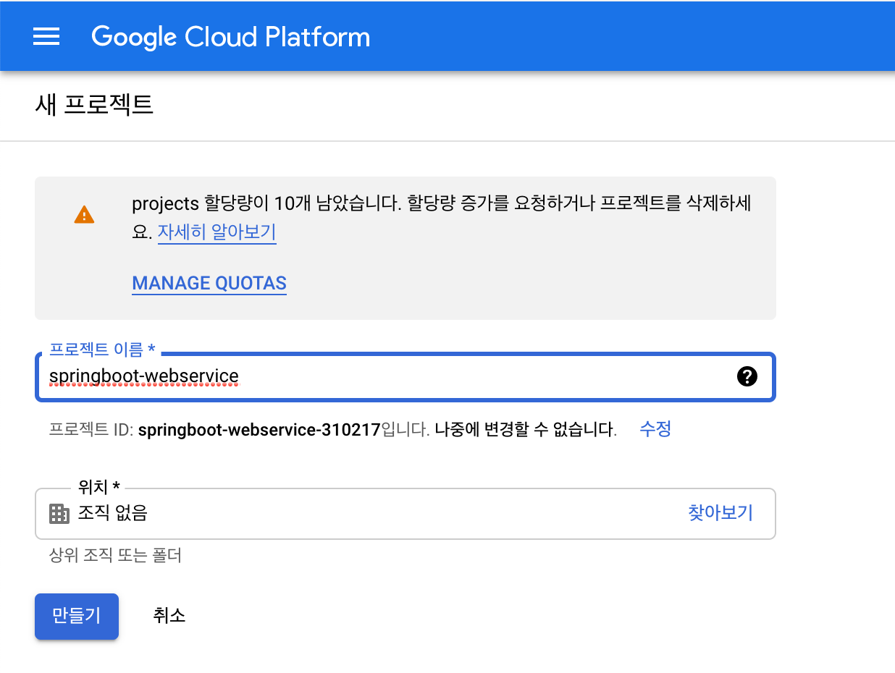
Task: Open the hamburger navigation menu
Action: [x=46, y=37]
